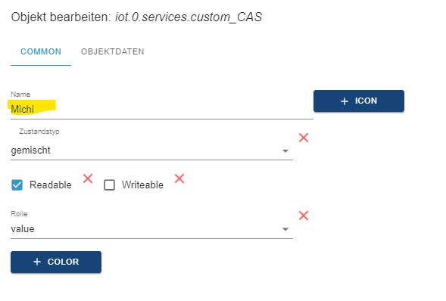Click the plus symbol on the COLOR button
Screen dimensions: 446x301
pyautogui.click(x=37, y=262)
